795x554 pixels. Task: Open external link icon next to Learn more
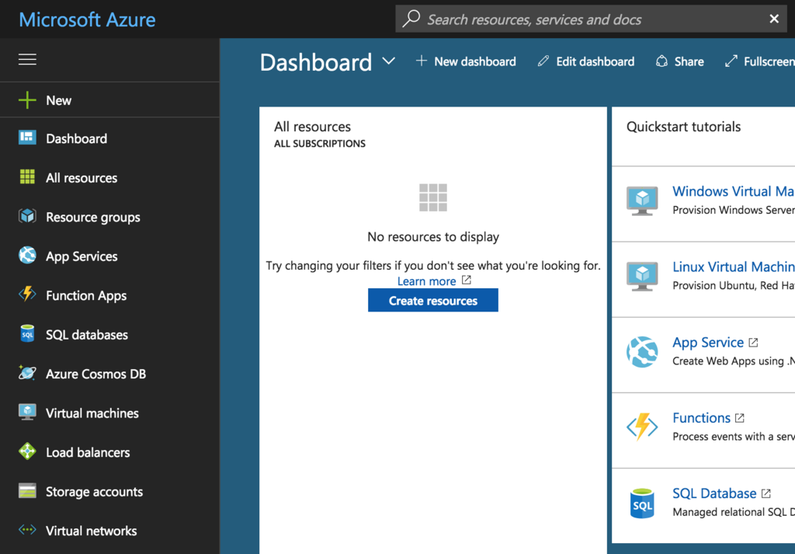coord(467,280)
